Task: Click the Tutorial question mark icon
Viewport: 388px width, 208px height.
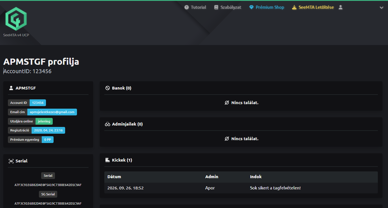Action: coord(186,7)
